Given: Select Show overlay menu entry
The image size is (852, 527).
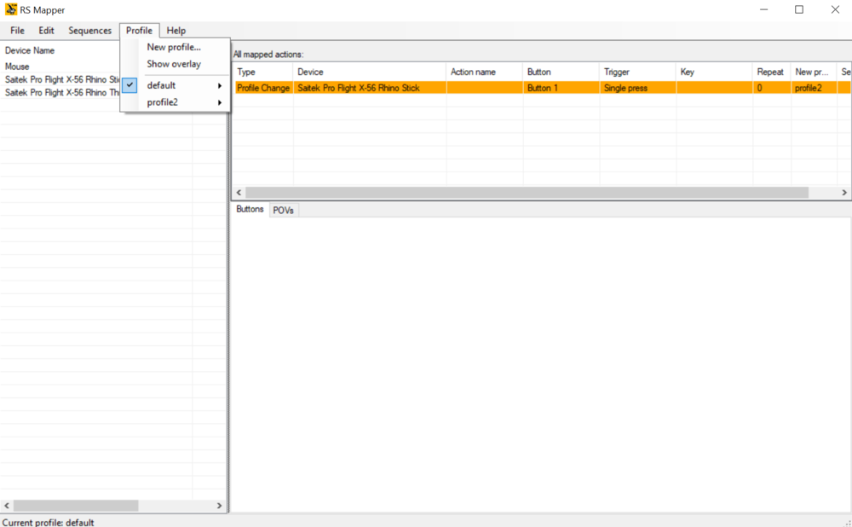Looking at the screenshot, I should [x=175, y=64].
